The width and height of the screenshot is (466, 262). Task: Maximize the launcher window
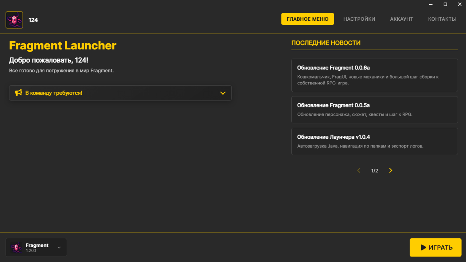[445, 4]
